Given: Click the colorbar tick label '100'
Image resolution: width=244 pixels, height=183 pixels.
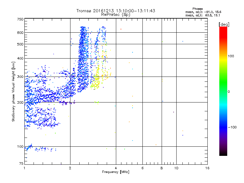Looking at the screenshot, I should [x=231, y=56].
